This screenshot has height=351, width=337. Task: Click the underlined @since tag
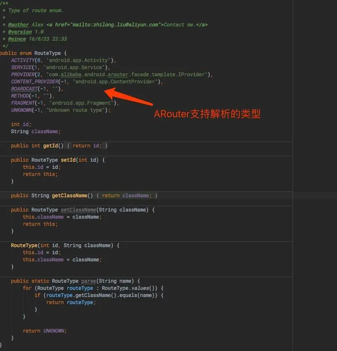click(17, 39)
